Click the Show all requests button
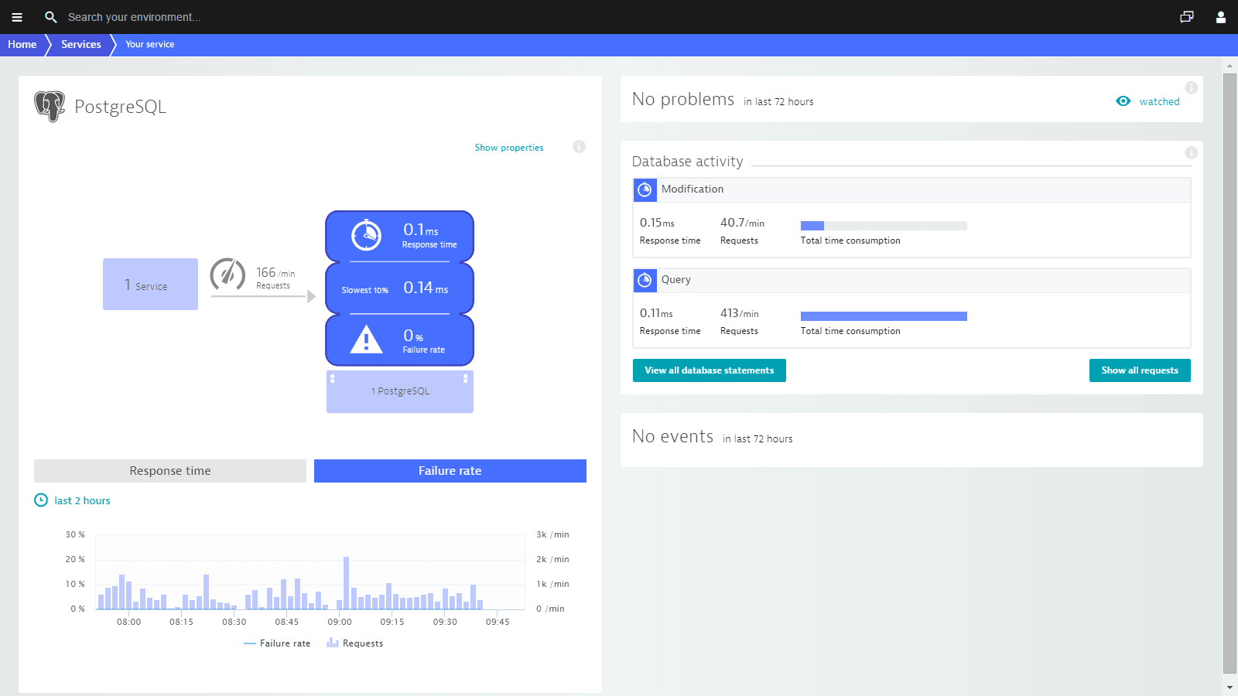The image size is (1238, 696). (x=1139, y=370)
